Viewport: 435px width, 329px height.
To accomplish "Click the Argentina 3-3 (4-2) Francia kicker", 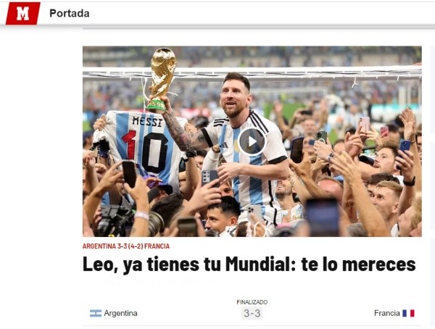I will click(126, 246).
